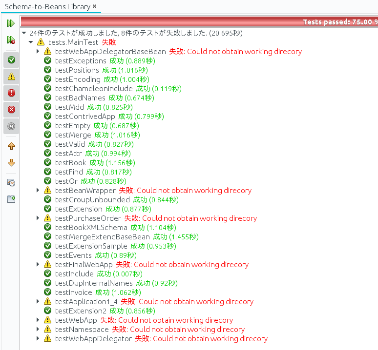Viewport: 378px width, 350px height.
Task: Toggle the Show Skipped filter button
Action: (x=11, y=126)
